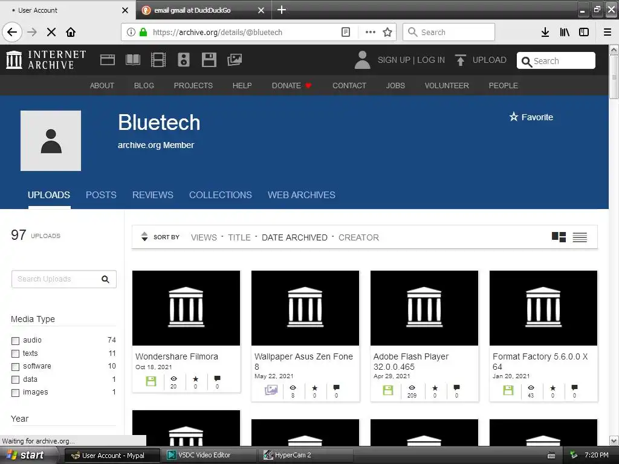Open browser hamburger menu
Image resolution: width=619 pixels, height=464 pixels.
point(608,33)
